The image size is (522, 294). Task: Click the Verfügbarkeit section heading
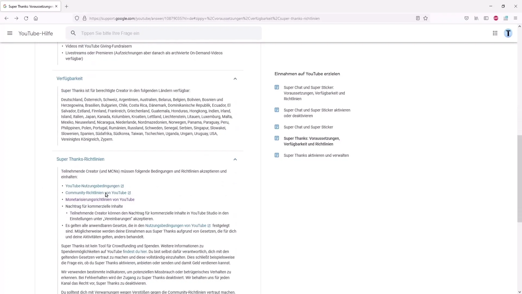tap(70, 78)
